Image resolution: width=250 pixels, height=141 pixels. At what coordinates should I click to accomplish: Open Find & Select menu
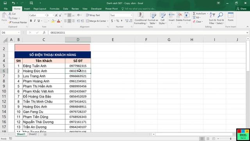tap(220, 18)
